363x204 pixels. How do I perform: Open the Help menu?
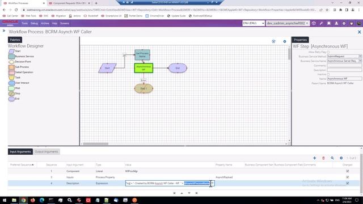pyautogui.click(x=54, y=23)
